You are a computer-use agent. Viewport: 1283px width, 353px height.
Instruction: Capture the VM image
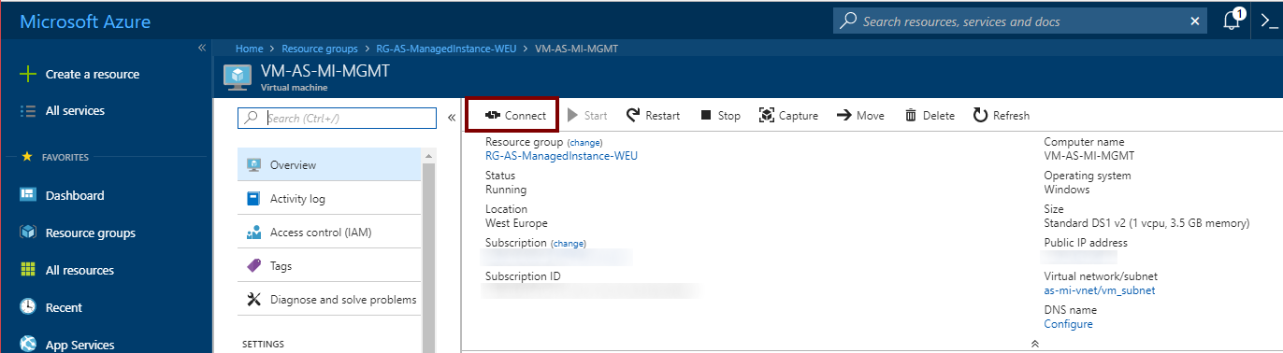tap(788, 116)
